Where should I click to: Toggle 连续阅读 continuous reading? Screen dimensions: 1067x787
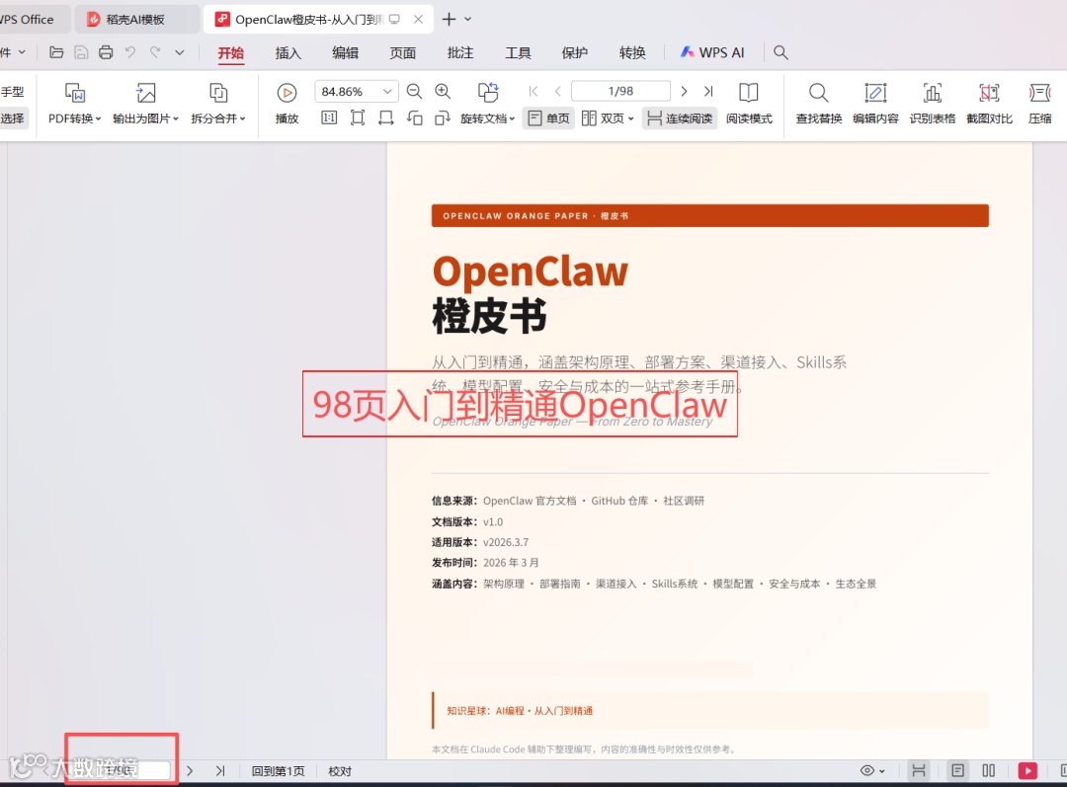(x=679, y=118)
